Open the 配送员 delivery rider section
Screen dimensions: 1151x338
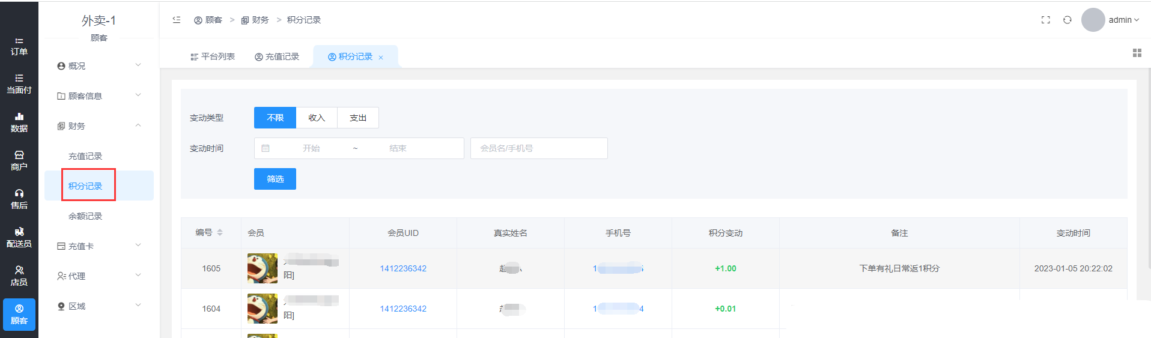click(19, 238)
